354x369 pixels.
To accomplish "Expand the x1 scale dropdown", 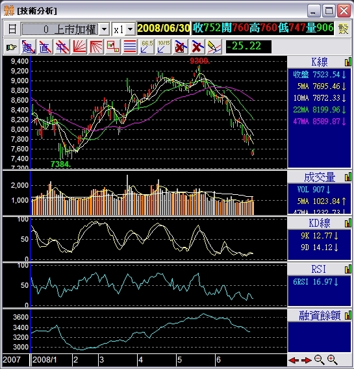I will [x=130, y=29].
